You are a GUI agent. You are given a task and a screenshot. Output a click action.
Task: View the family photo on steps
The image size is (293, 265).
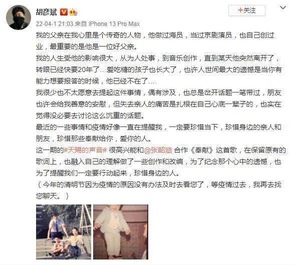tap(64, 232)
